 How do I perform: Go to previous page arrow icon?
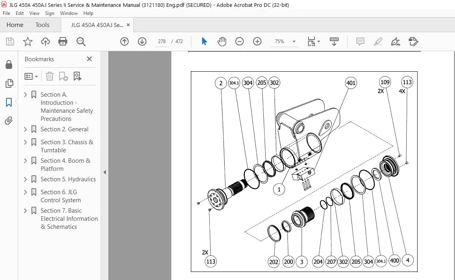coord(124,41)
